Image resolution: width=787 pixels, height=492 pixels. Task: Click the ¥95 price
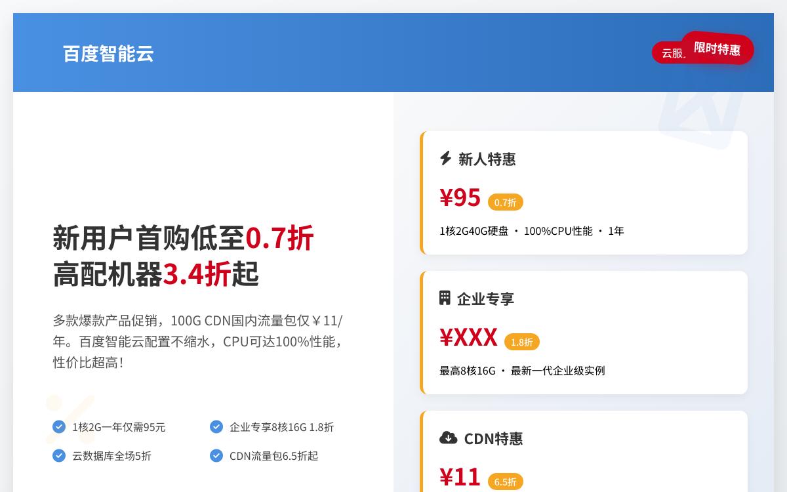(x=460, y=197)
